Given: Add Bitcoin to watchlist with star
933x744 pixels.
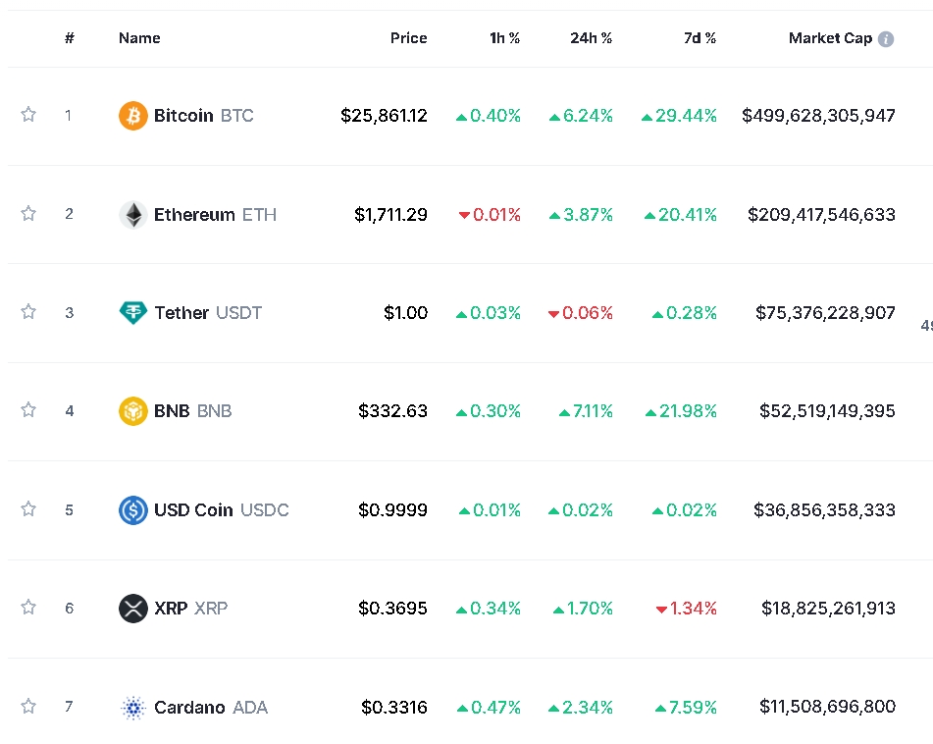Looking at the screenshot, I should pos(28,115).
